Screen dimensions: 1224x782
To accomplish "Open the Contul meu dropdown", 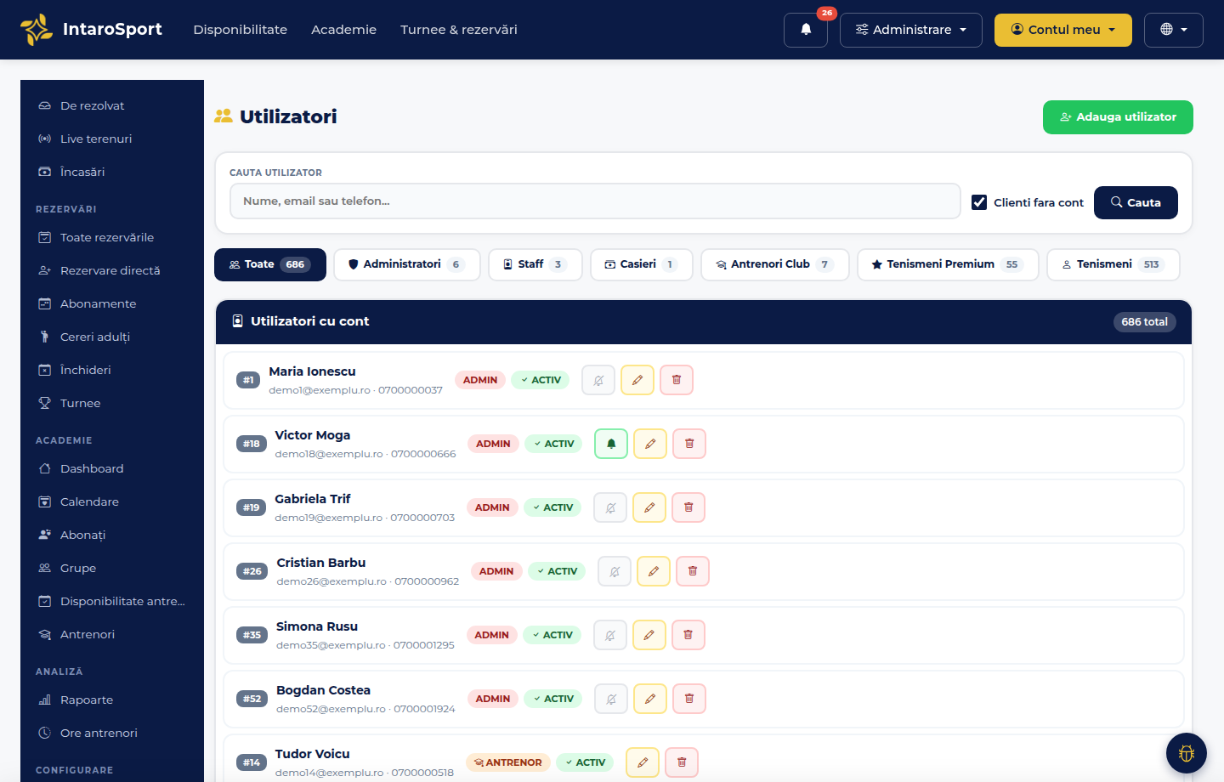I will (x=1063, y=30).
